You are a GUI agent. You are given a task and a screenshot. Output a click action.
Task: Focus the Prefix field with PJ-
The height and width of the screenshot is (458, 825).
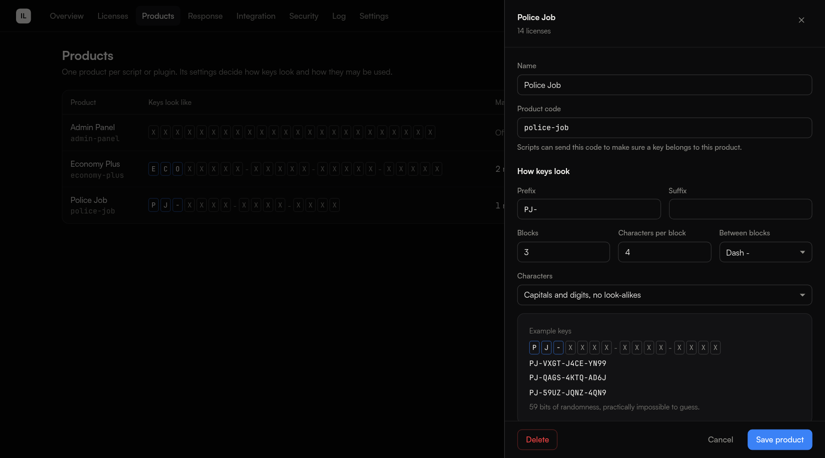[x=589, y=209]
